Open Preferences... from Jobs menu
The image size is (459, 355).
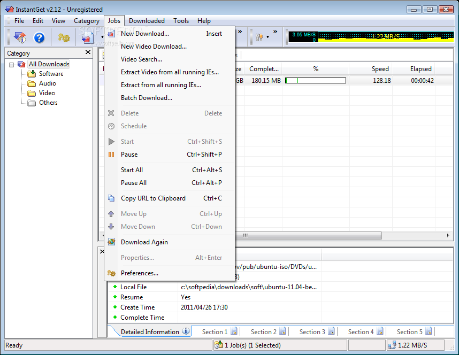170,273
